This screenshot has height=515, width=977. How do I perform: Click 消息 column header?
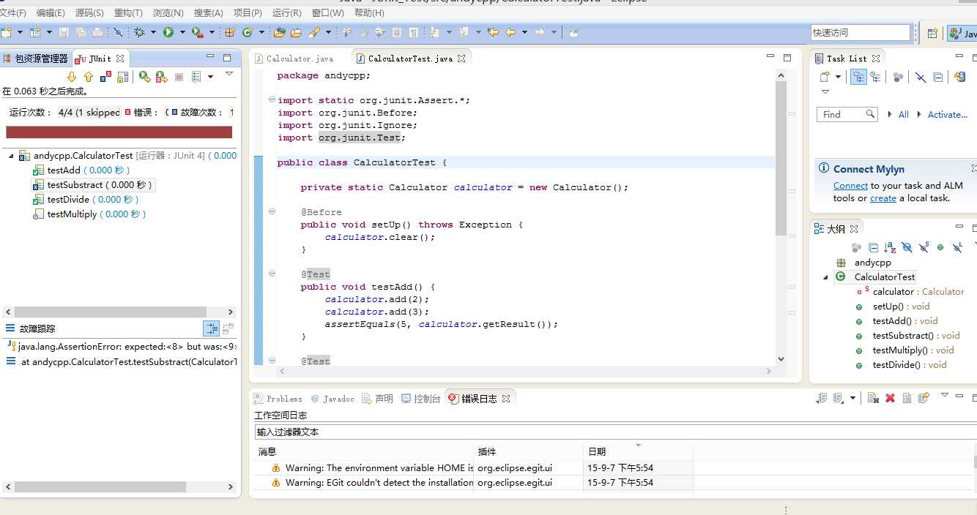364,451
